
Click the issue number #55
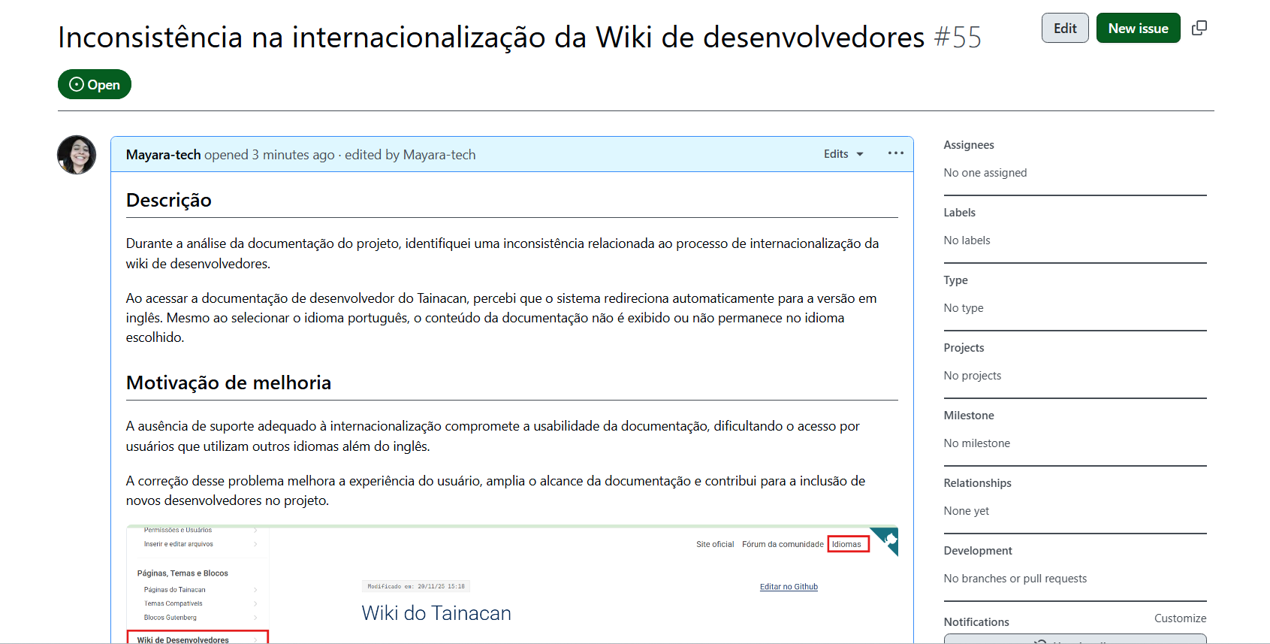click(x=958, y=38)
